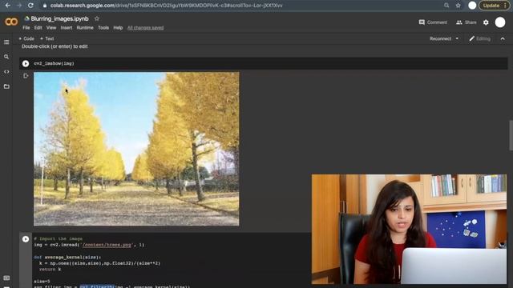Screen dimensions: 513x288
Task: Click the browser forward arrow
Action: click(x=19, y=6)
